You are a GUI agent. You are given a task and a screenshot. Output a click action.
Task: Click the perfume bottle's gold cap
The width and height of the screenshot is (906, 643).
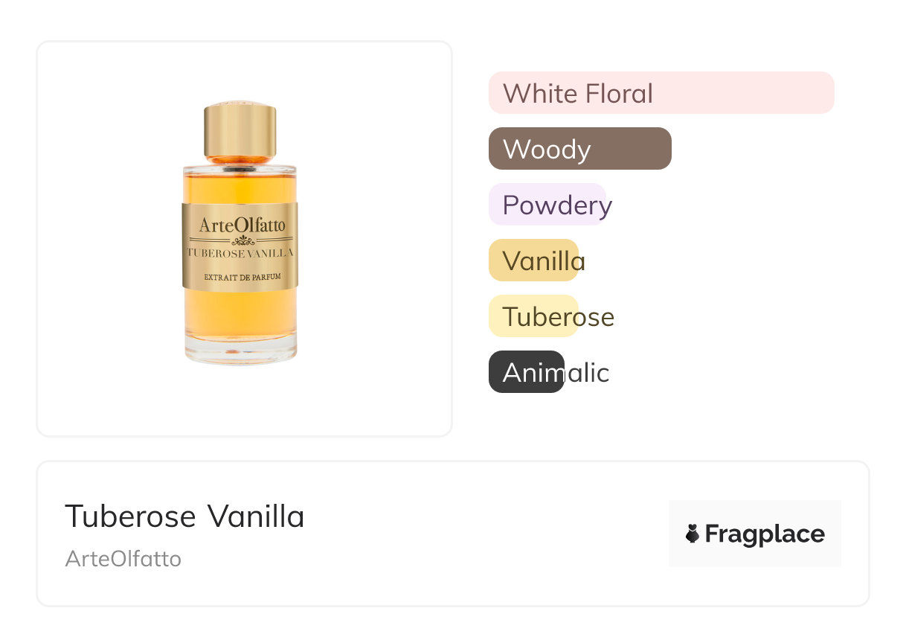[240, 131]
